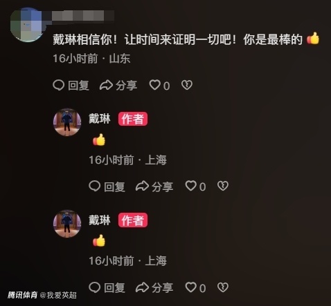This screenshot has height=306, width=331.
Task: Click reply bubble icon under top comment
Action: pyautogui.click(x=58, y=85)
